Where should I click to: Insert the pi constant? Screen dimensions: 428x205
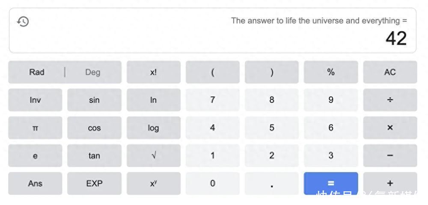pos(35,128)
